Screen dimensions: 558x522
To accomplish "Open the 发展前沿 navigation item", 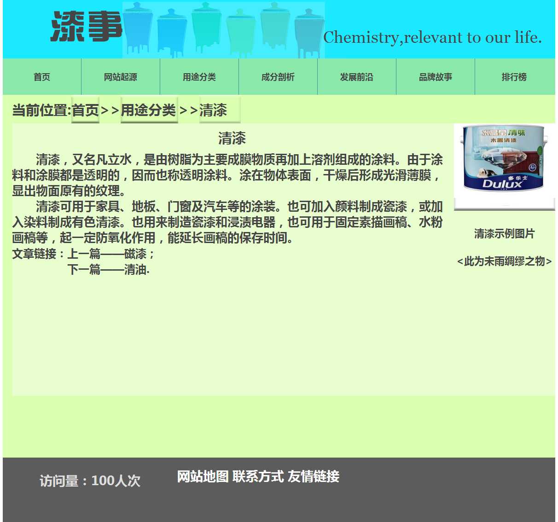I will pos(357,77).
